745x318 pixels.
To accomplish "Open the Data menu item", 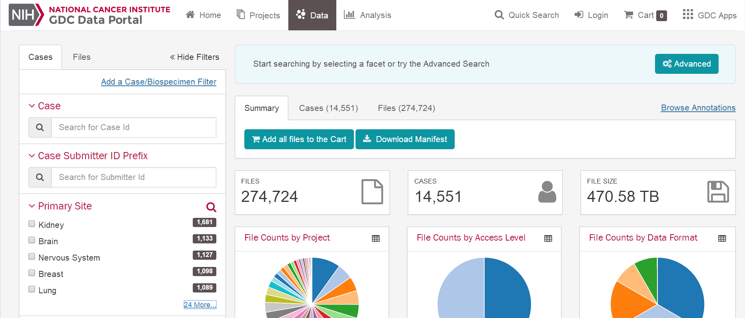I will click(x=312, y=15).
